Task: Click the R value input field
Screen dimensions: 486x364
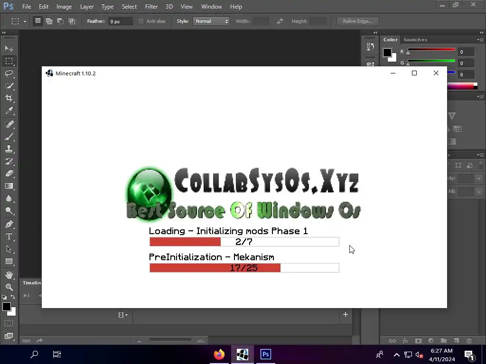Action: (x=466, y=52)
